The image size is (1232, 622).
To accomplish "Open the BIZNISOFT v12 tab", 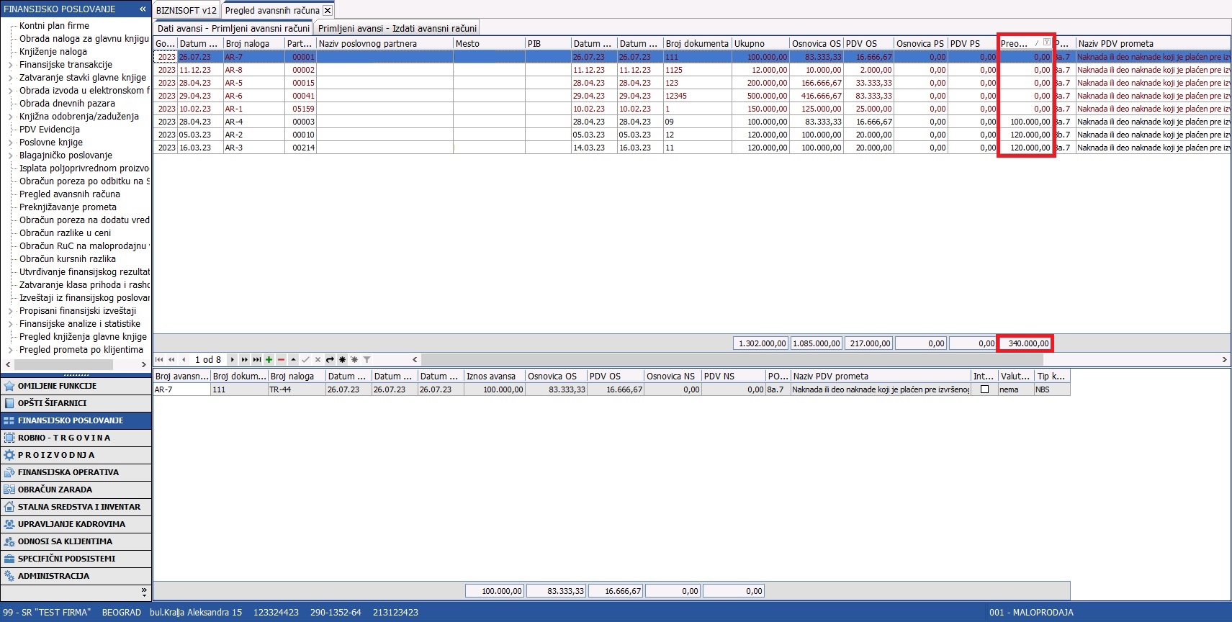I will point(186,10).
